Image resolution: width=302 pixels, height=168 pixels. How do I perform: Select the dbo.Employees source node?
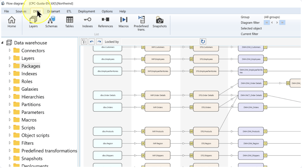click(x=107, y=59)
